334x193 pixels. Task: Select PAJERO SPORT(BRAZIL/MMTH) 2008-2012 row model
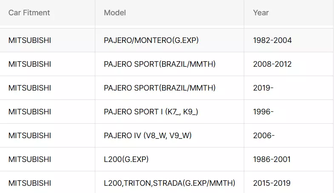coord(160,64)
